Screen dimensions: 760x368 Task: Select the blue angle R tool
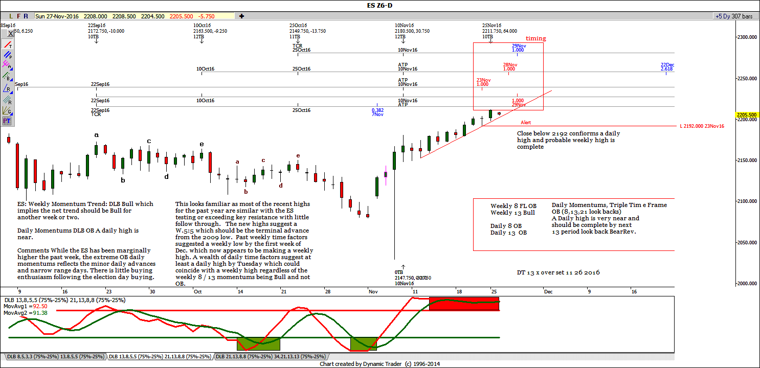[7, 87]
